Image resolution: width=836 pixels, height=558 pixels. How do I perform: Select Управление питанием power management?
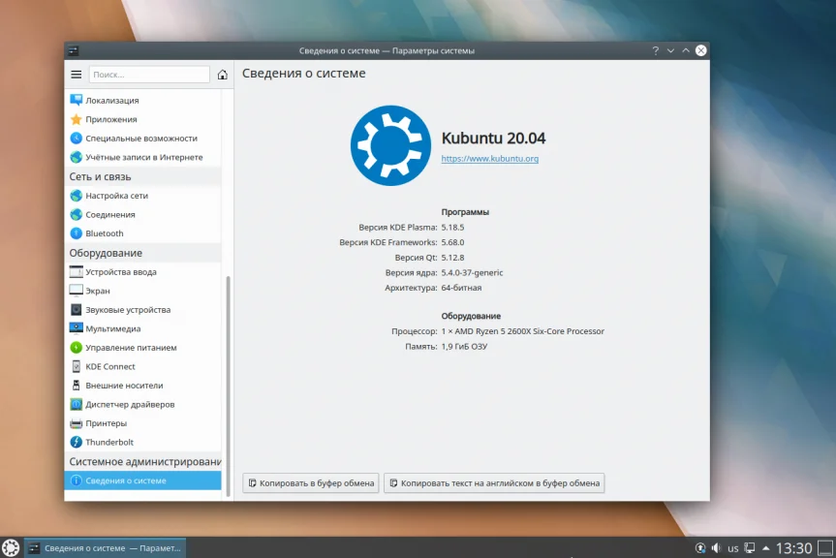tap(143, 348)
